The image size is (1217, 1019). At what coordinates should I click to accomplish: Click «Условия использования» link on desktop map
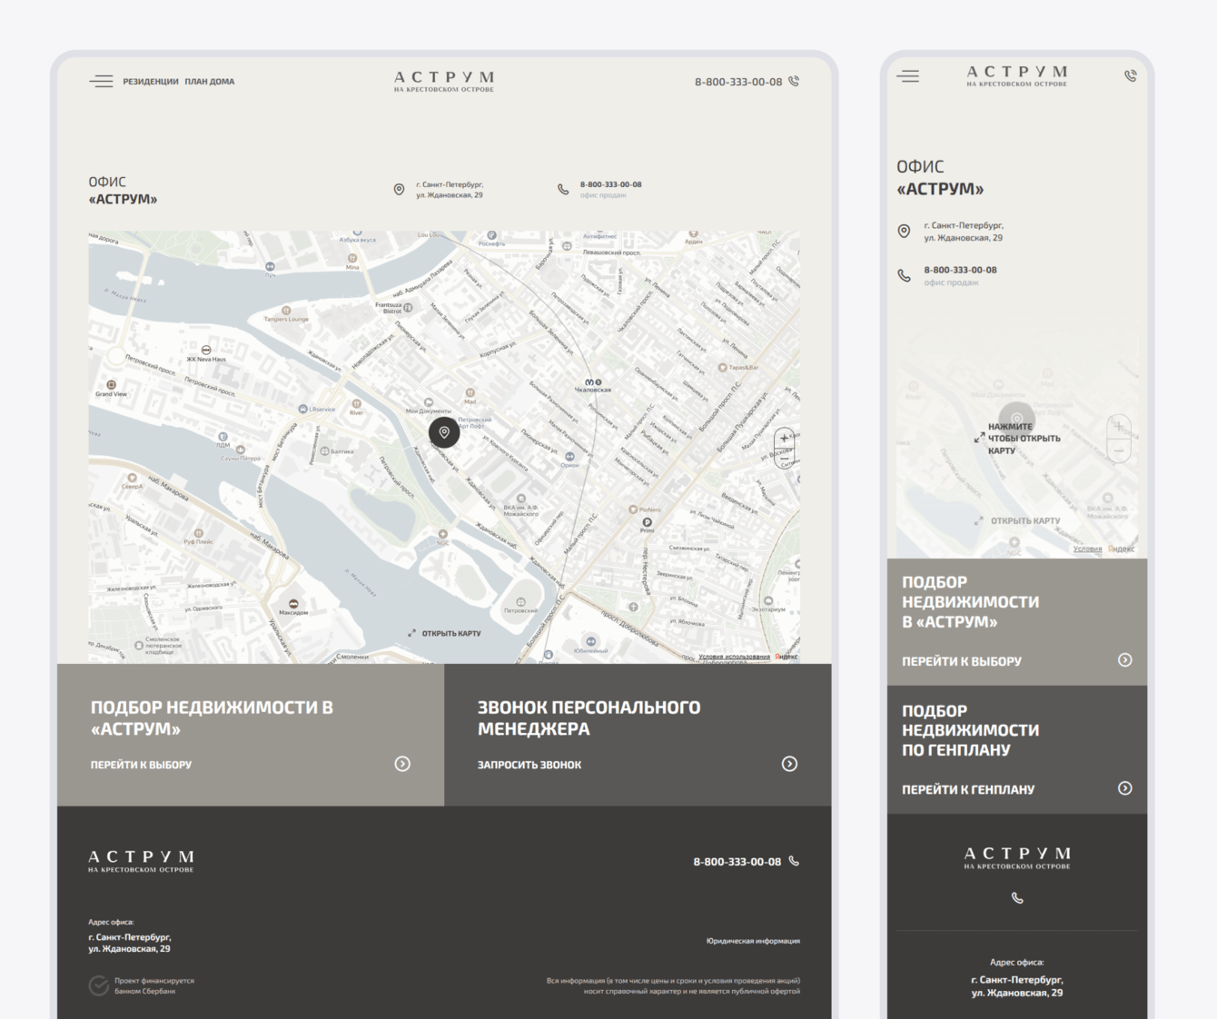pyautogui.click(x=734, y=657)
